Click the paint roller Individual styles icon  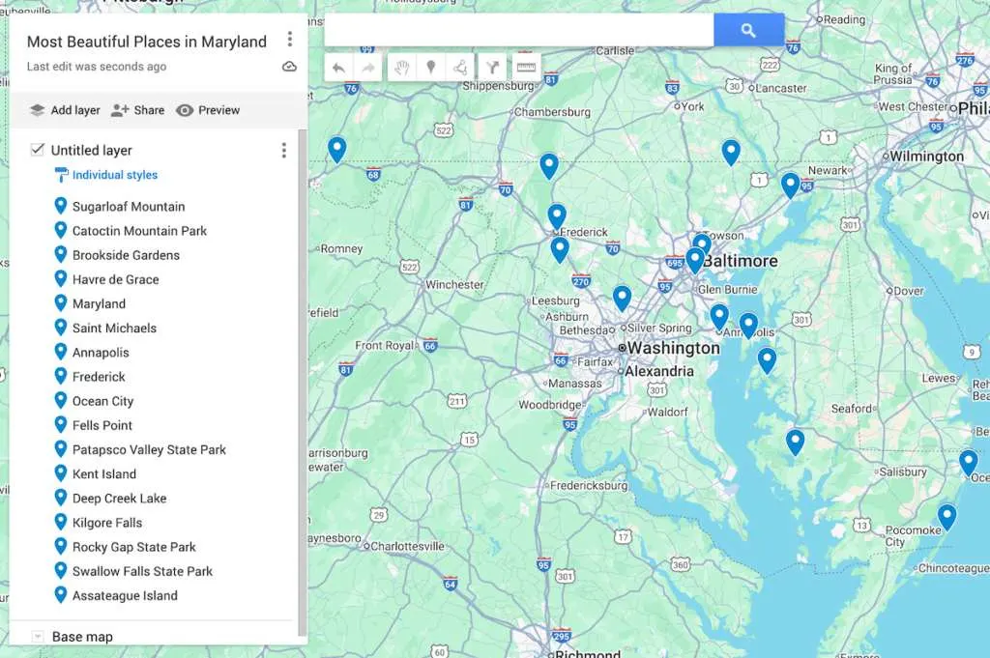tap(61, 175)
